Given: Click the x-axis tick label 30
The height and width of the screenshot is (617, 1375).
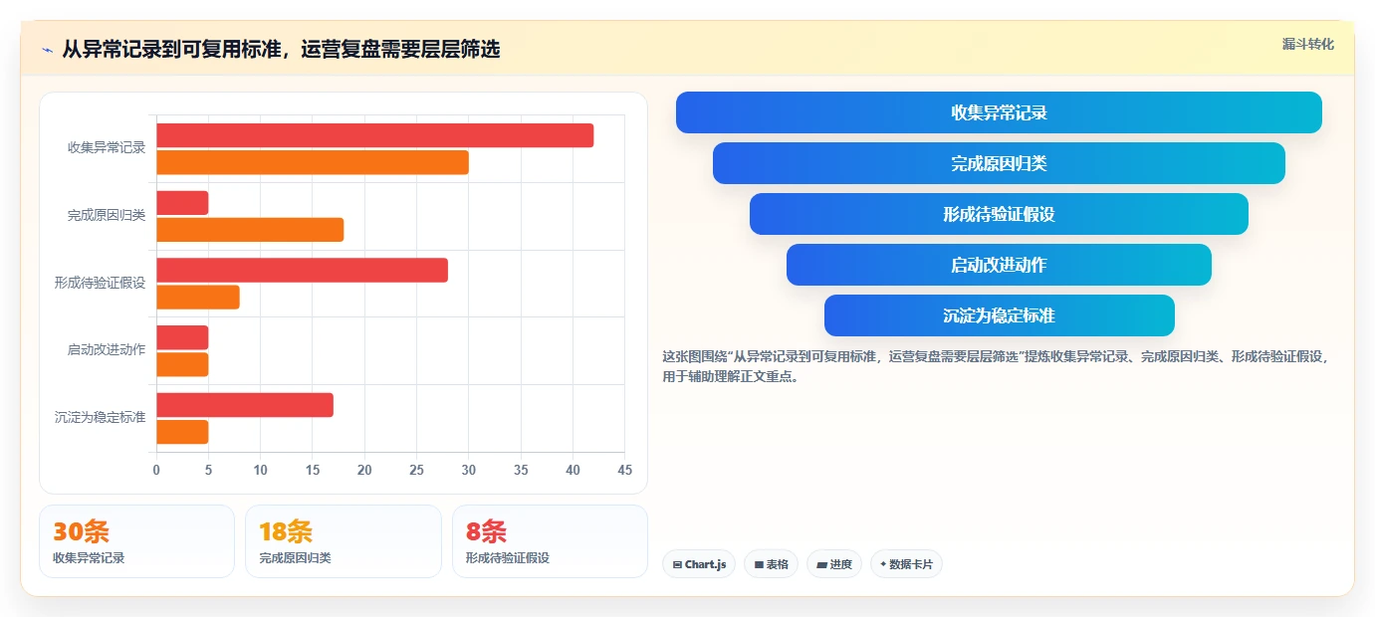Looking at the screenshot, I should click(469, 470).
